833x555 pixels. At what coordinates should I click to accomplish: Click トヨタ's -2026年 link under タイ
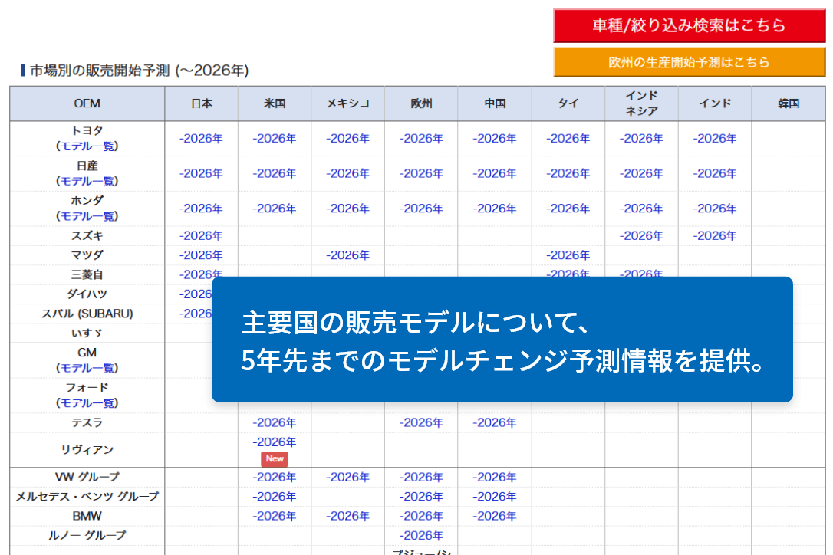[568, 139]
